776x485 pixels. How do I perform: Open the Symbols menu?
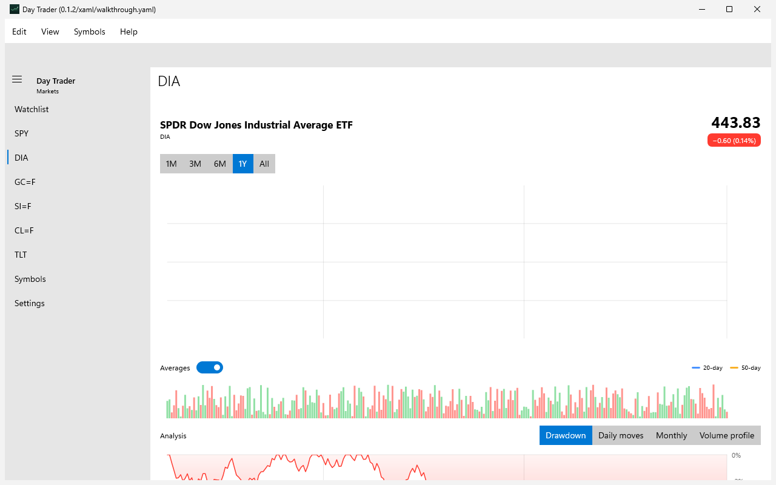pos(90,32)
